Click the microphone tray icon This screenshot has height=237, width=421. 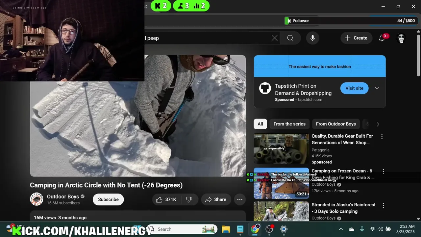[x=362, y=229]
